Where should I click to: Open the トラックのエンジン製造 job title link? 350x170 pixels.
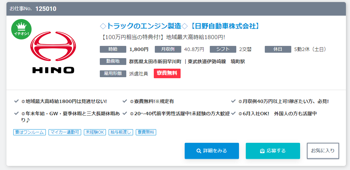pos(180,26)
